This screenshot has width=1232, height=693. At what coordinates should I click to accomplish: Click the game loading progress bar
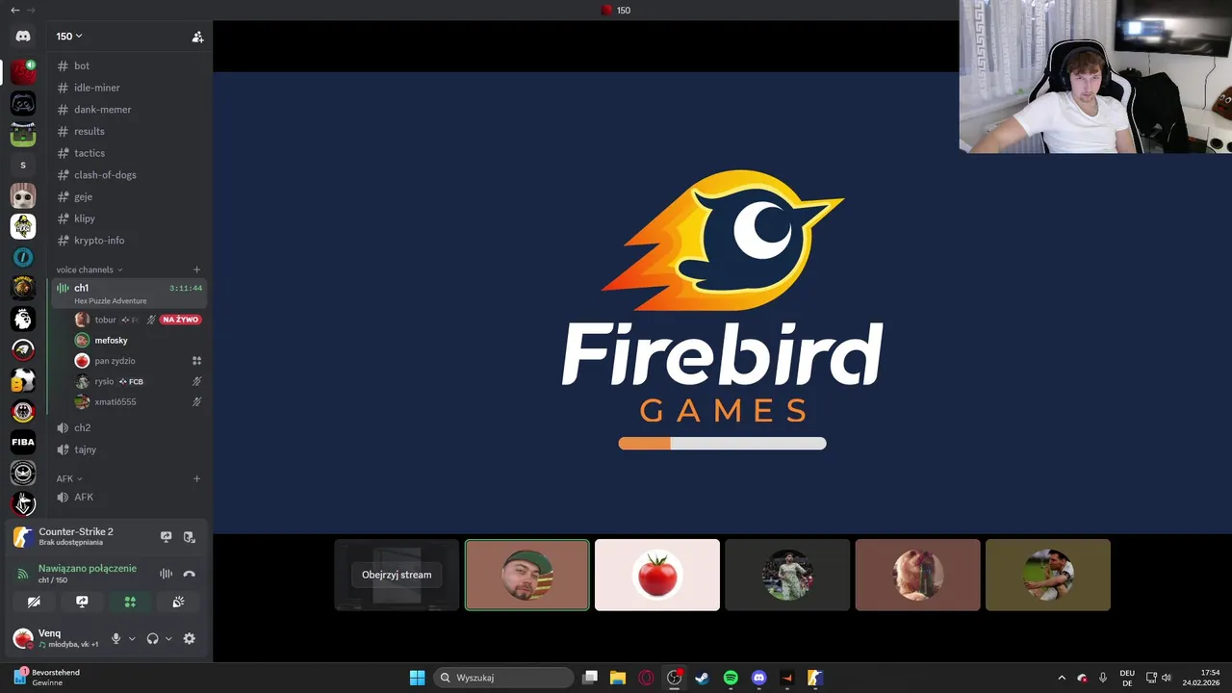point(722,444)
